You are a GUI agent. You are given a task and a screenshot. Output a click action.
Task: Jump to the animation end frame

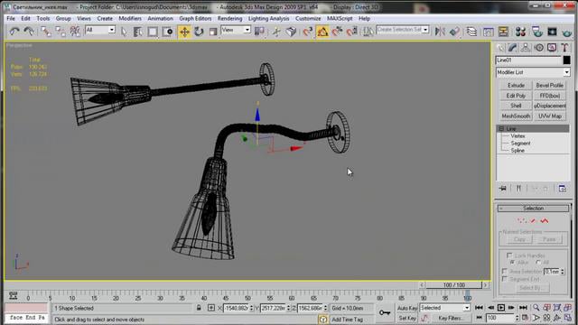pyautogui.click(x=523, y=308)
